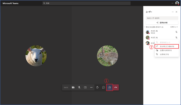Click the 招待を共有 button
This screenshot has width=181, height=105.
pos(162,22)
